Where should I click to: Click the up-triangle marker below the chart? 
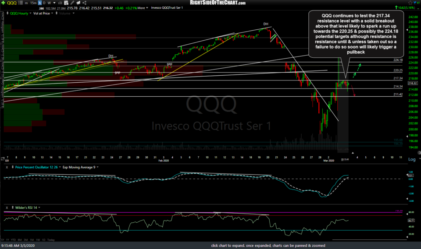[x=353, y=153]
